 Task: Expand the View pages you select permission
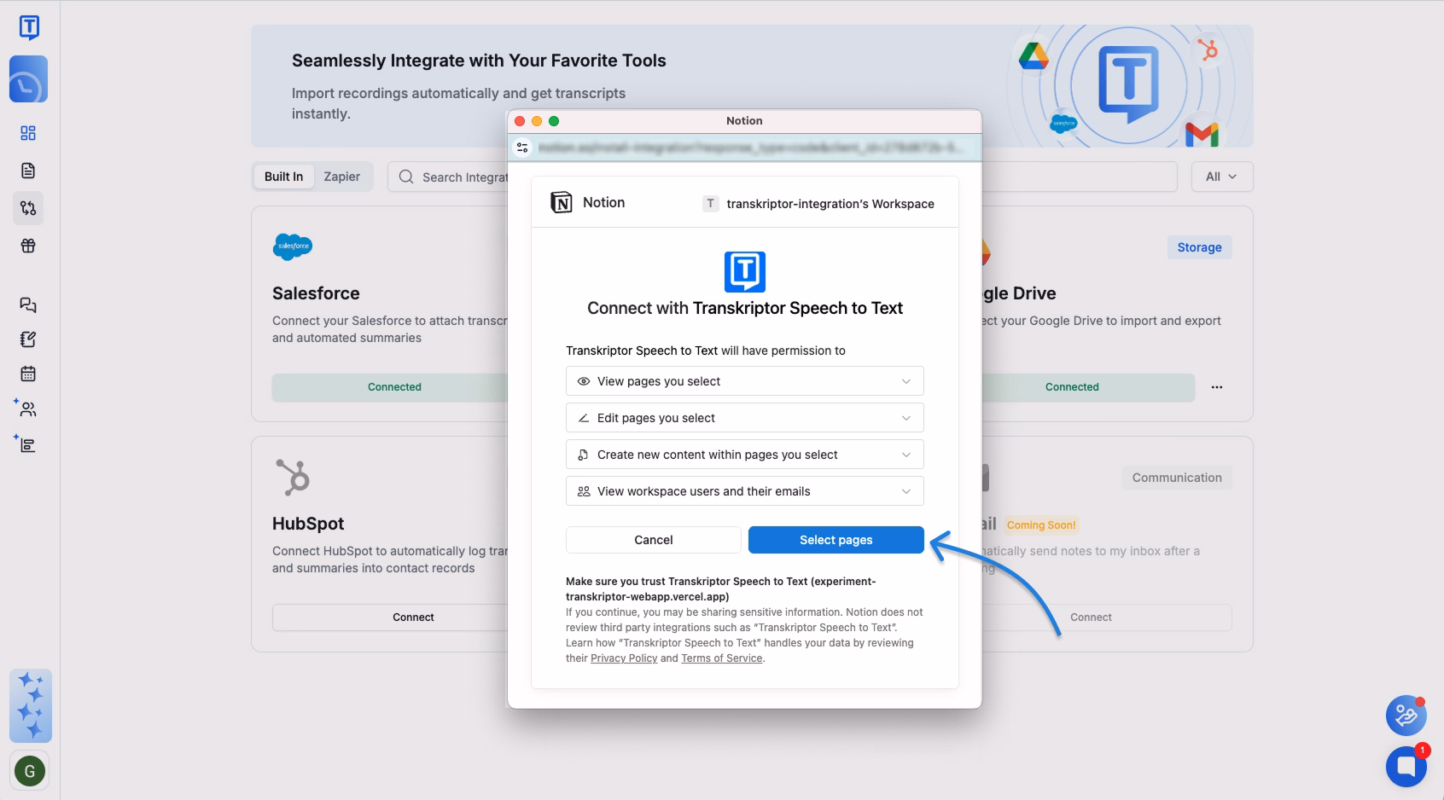click(906, 380)
